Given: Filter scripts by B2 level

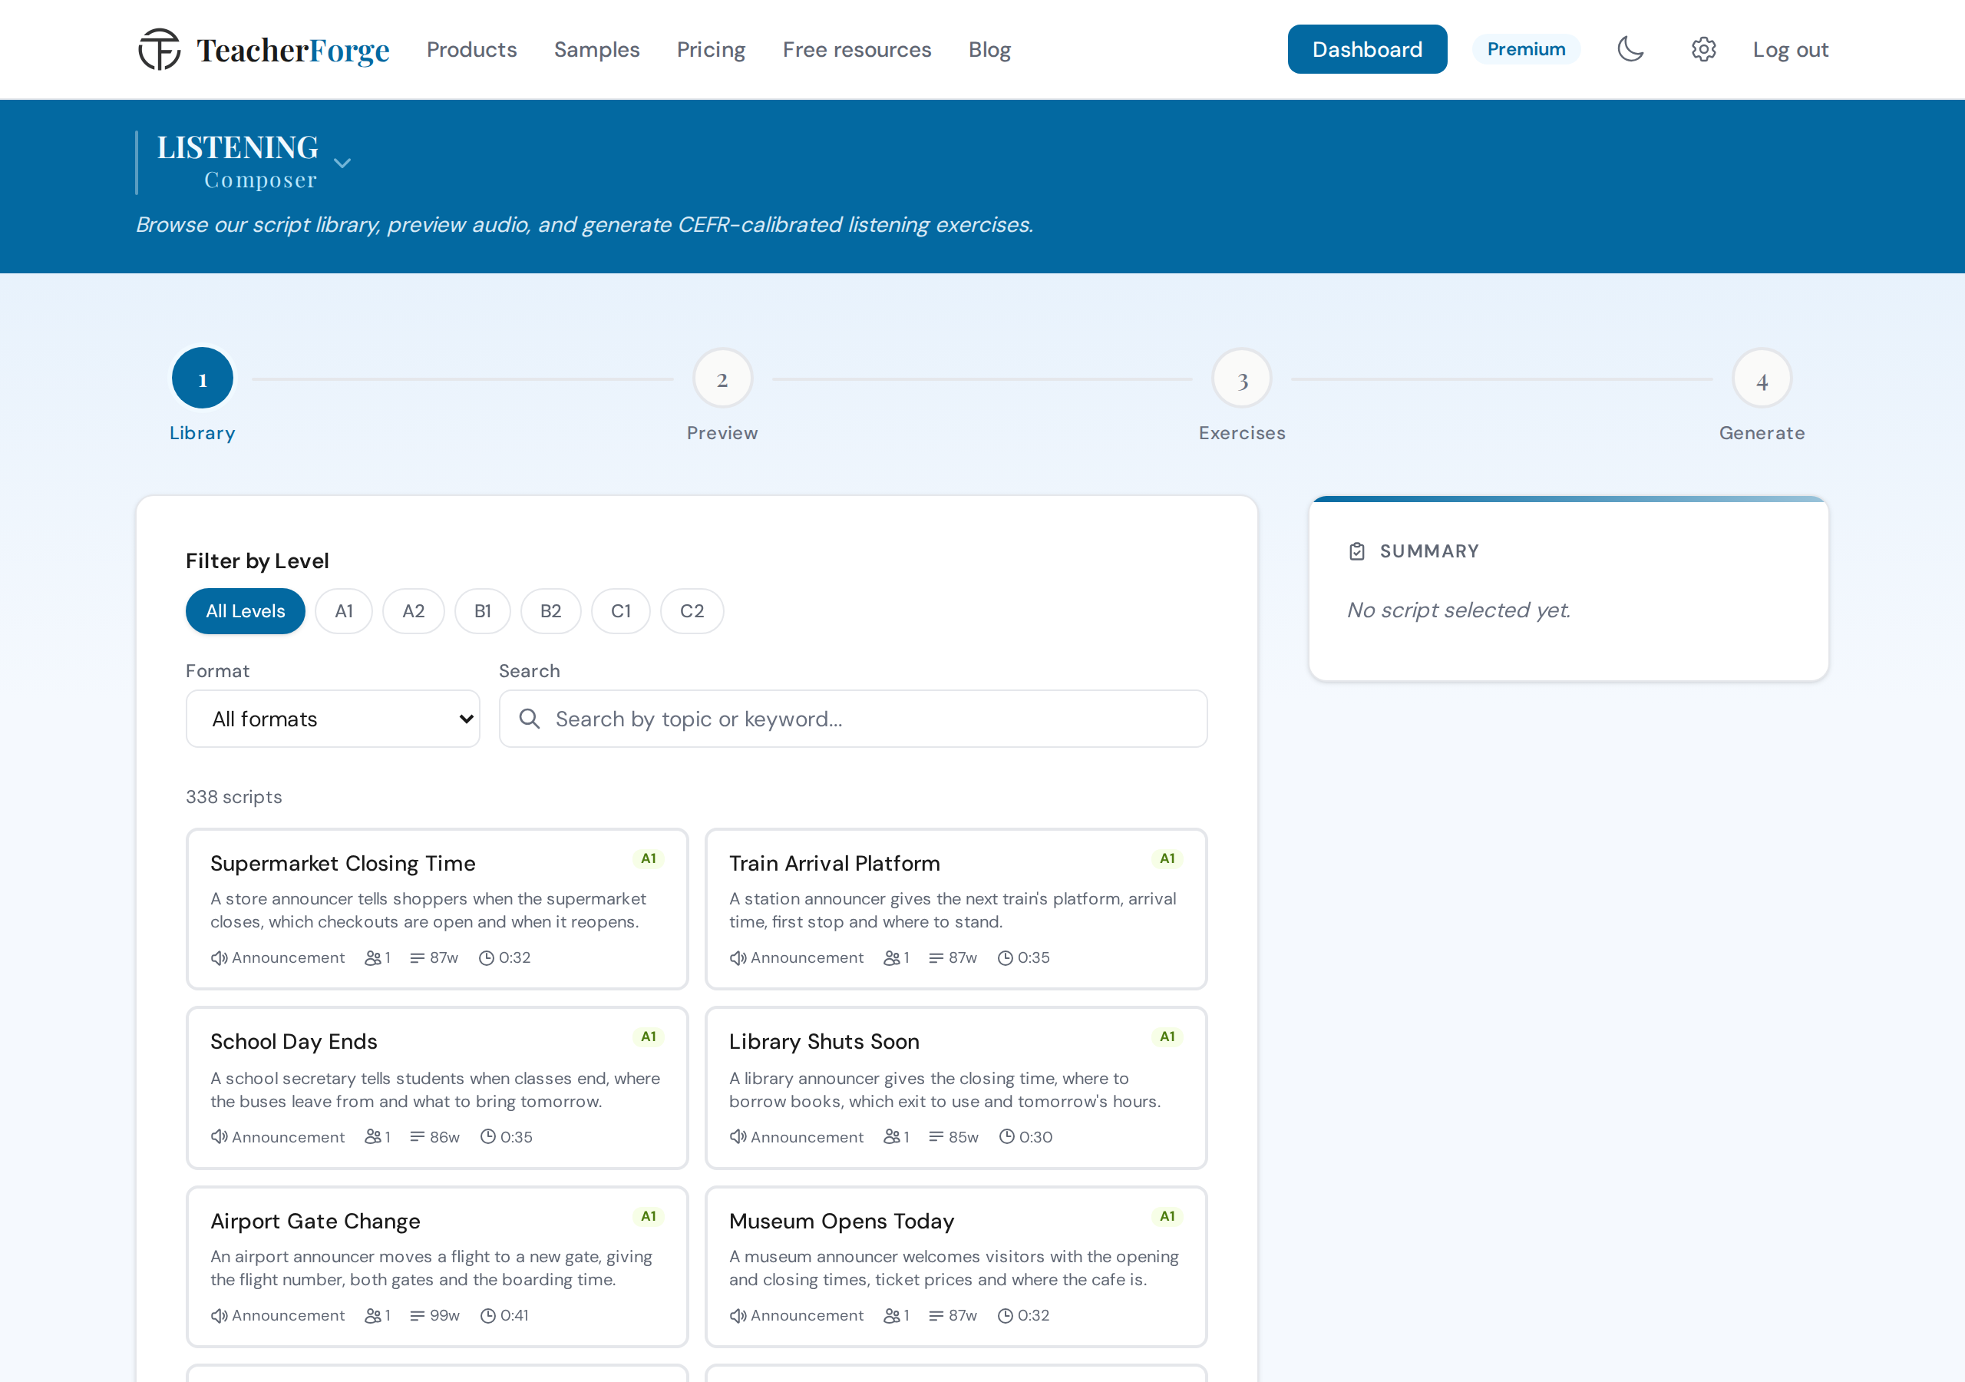Looking at the screenshot, I should 551,610.
